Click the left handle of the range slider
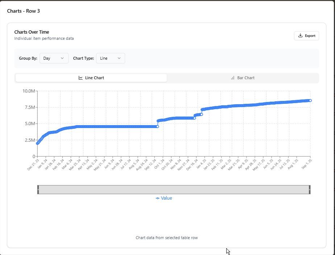This screenshot has width=335, height=255. click(x=37, y=188)
